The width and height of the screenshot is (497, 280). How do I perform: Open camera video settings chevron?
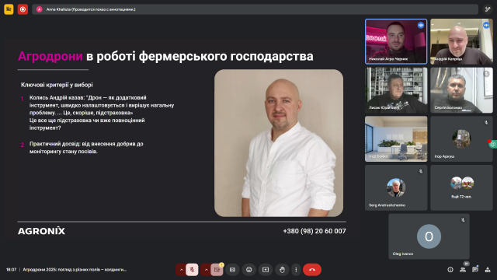tap(206, 270)
